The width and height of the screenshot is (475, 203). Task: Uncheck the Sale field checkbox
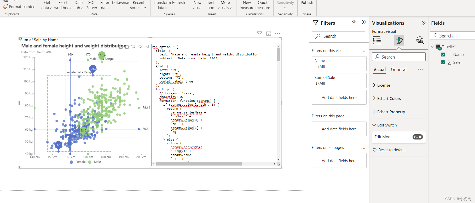(443, 62)
